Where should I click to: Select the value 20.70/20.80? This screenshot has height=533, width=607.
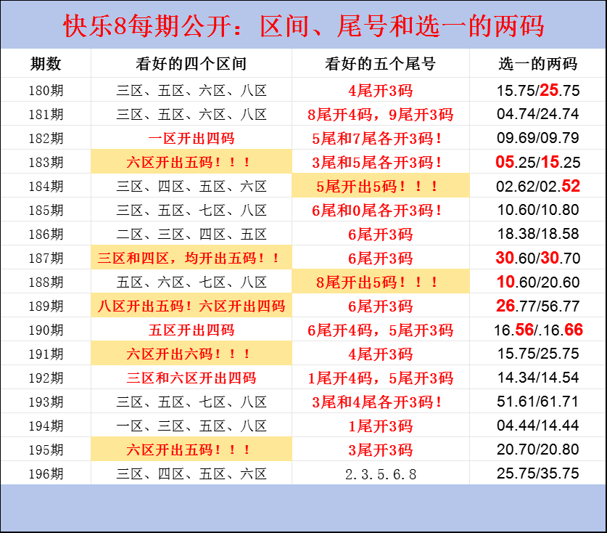pyautogui.click(x=537, y=449)
